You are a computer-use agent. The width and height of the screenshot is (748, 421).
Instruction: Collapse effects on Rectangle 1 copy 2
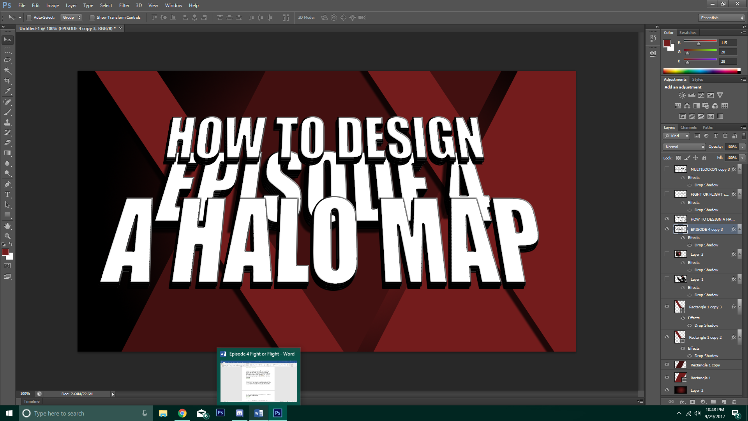click(739, 337)
